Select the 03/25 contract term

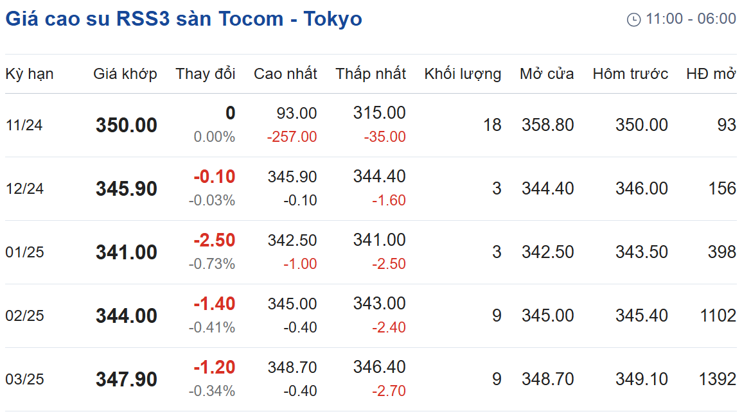24,379
